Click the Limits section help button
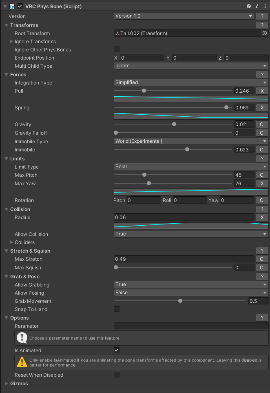 (262, 159)
